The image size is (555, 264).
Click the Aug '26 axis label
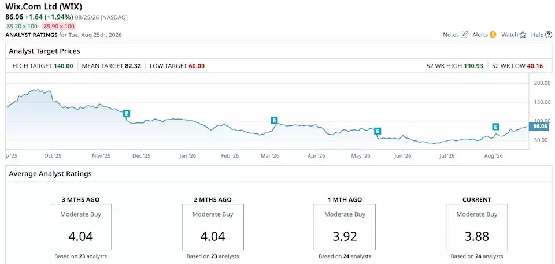click(493, 155)
